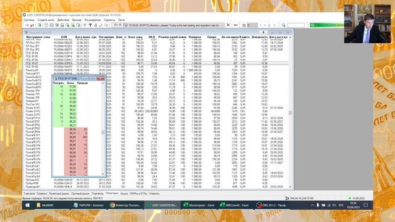This screenshot has height=222, width=395.
Task: Open the Окна menu
Action: 122,20
